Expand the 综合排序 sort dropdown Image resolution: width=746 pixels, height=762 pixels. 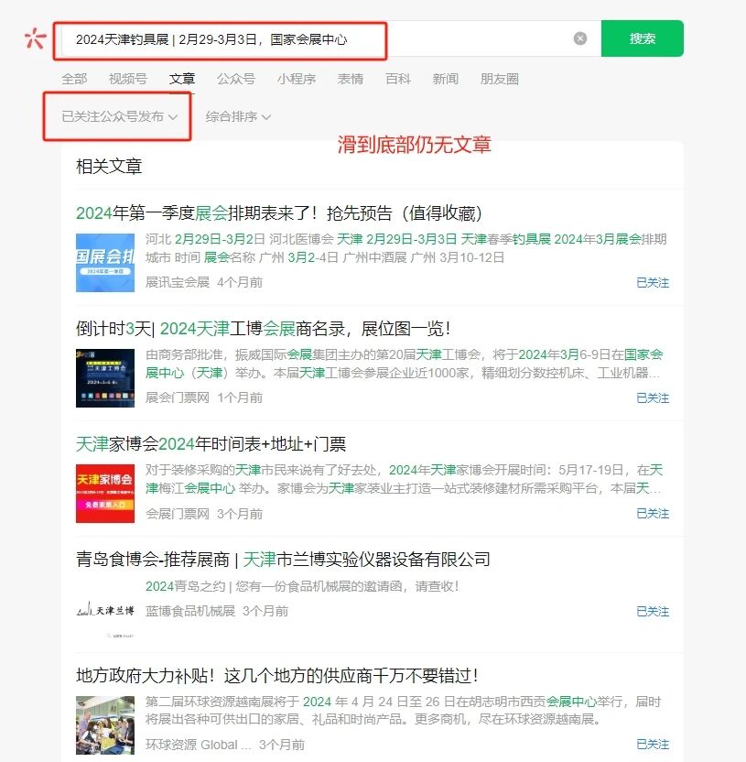238,116
